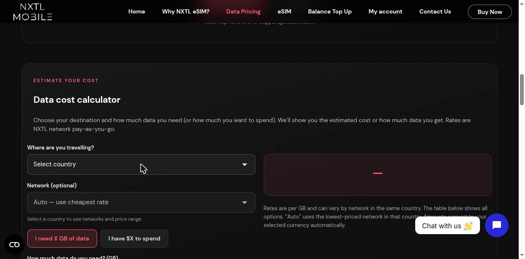Switch to I have $X to spend mode

click(x=134, y=238)
